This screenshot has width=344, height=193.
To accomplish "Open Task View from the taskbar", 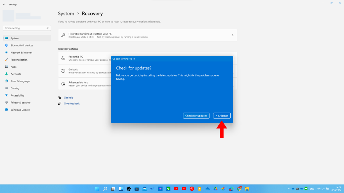I will tap(113, 189).
